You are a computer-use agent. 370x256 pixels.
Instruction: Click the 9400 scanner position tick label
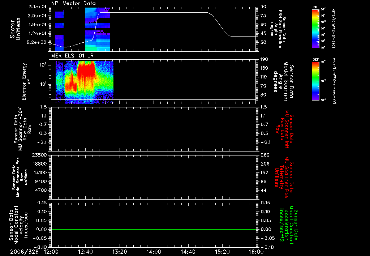(41, 182)
